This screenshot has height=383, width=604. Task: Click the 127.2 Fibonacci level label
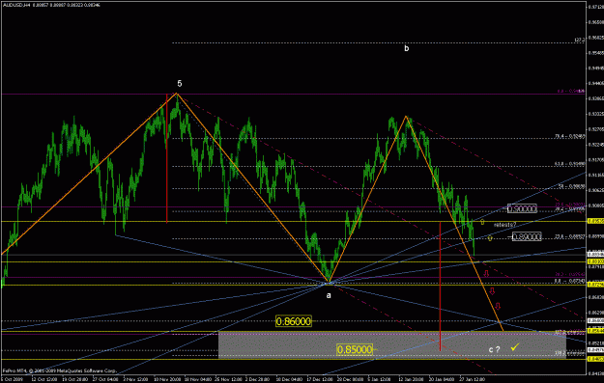[579, 40]
